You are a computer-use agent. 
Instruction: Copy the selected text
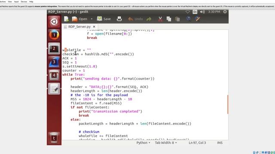click(x=169, y=19)
